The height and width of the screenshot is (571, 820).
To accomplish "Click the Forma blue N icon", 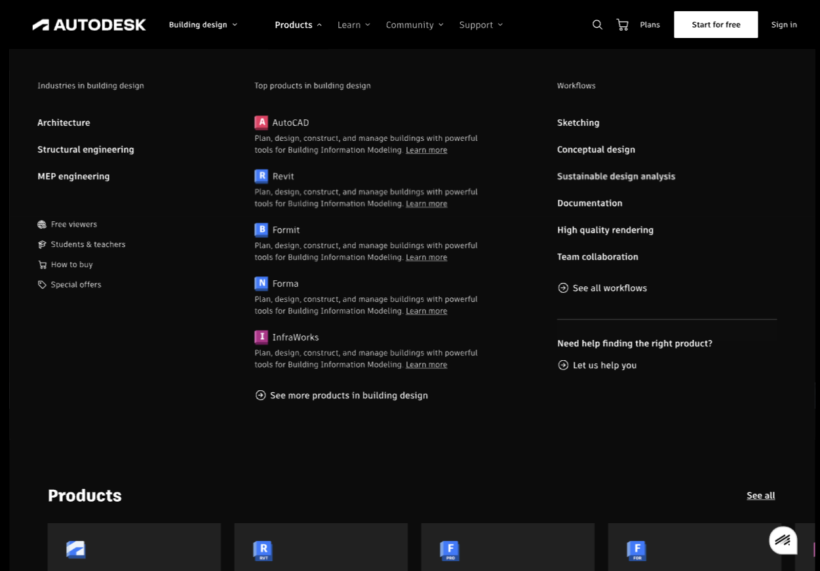I will pyautogui.click(x=261, y=284).
